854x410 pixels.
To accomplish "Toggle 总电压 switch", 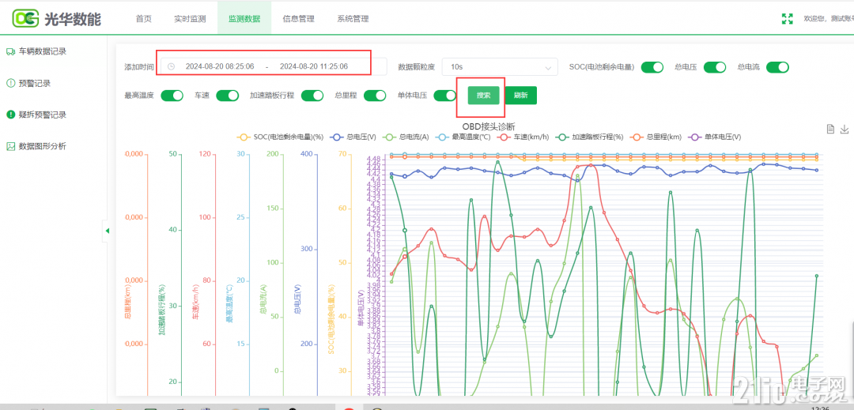I will click(x=715, y=67).
